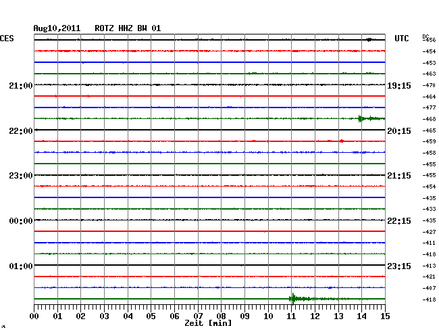The height and width of the screenshot is (334, 439).
Task: Click the 19:15 UTC time label
Action: click(x=399, y=86)
